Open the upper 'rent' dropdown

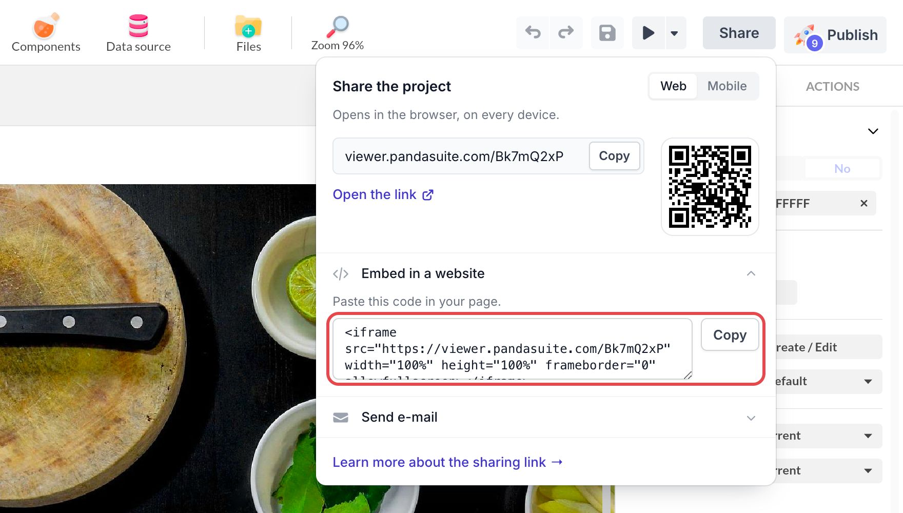click(x=829, y=436)
